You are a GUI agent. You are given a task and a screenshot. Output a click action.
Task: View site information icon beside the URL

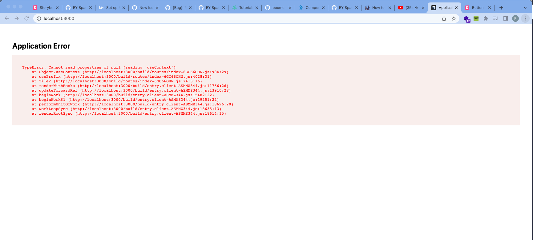tap(39, 18)
